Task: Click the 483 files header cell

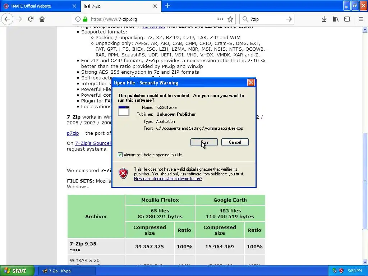Action: pos(230,213)
